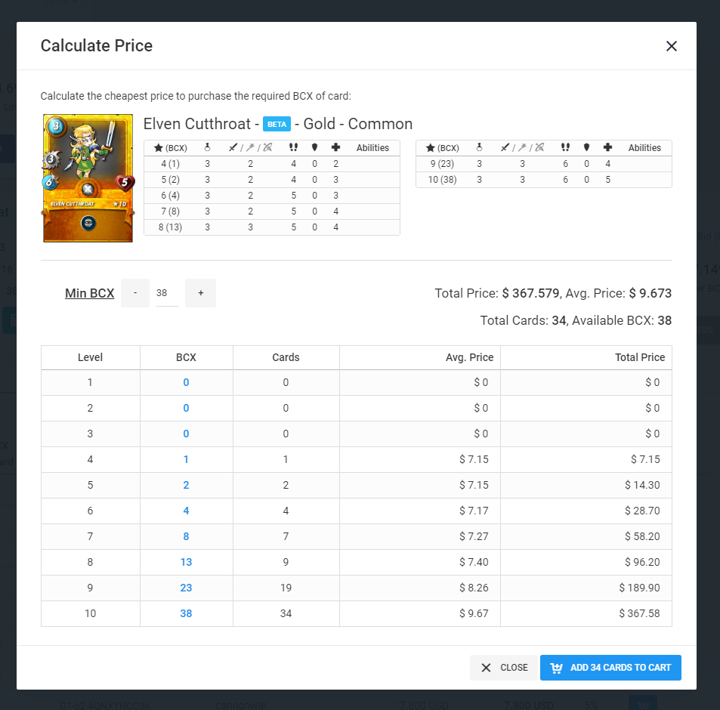Click the speed icon in left stats header
The width and height of the screenshot is (720, 710).
click(x=292, y=148)
